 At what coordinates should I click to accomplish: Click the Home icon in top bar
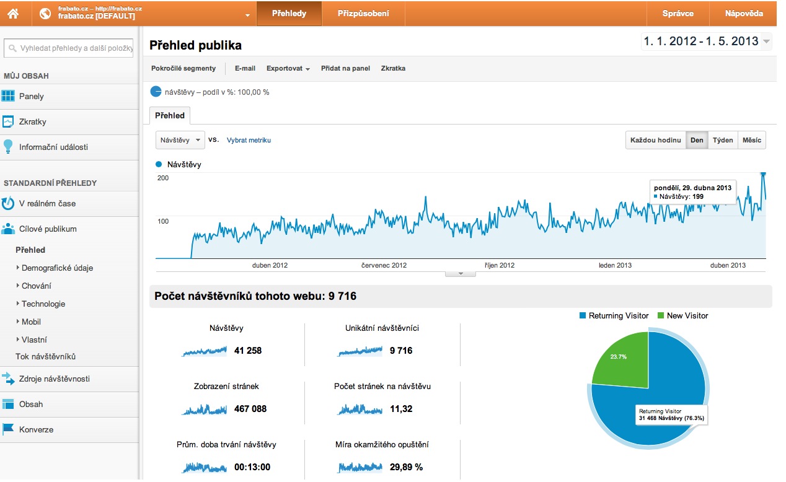click(13, 13)
